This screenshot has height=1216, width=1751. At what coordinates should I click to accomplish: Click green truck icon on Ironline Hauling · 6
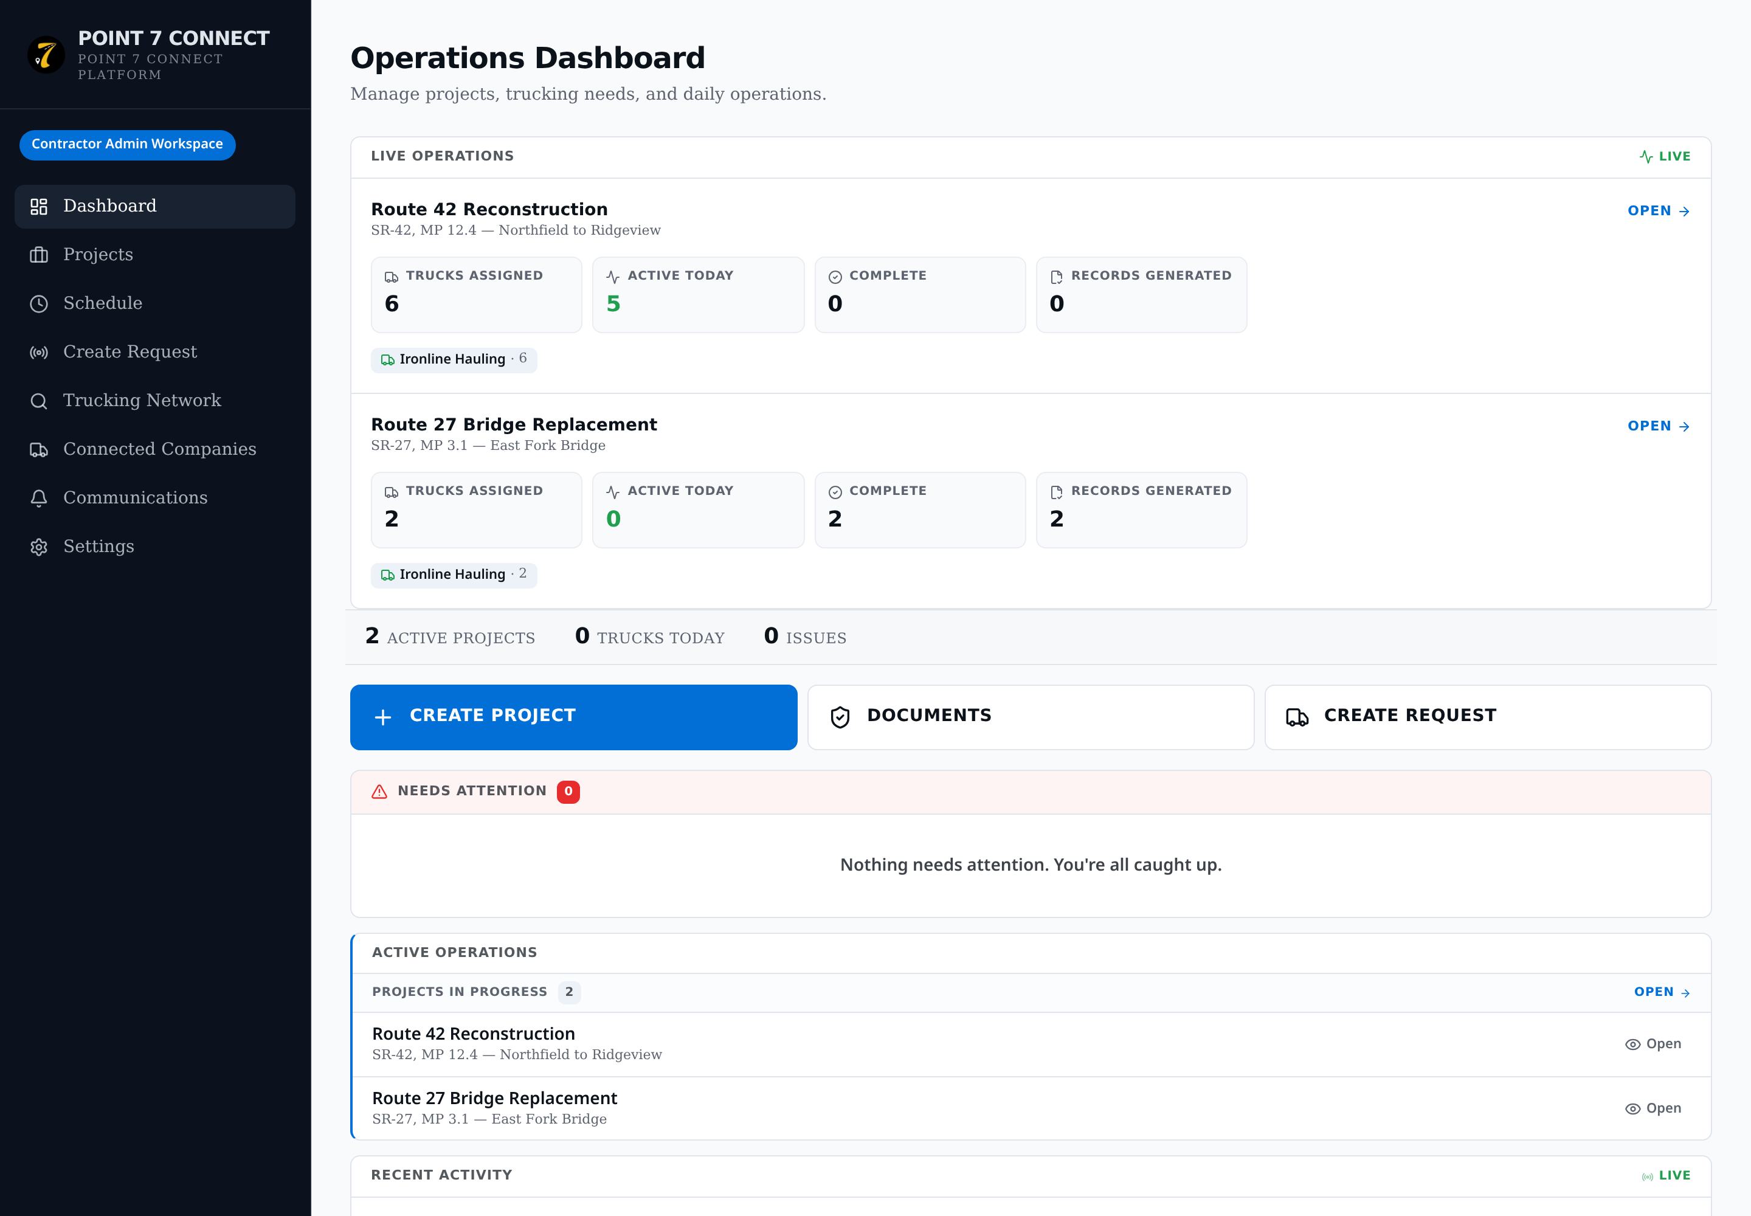[388, 361]
